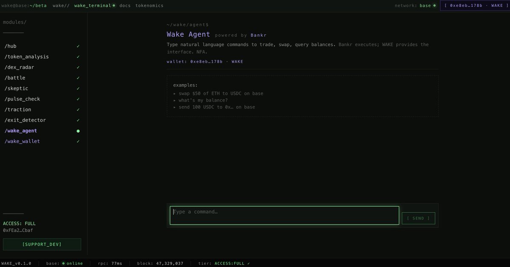Screen dimensions: 510x267
Task: Click the checkmark next to /pulse_check
Action: (x=78, y=99)
